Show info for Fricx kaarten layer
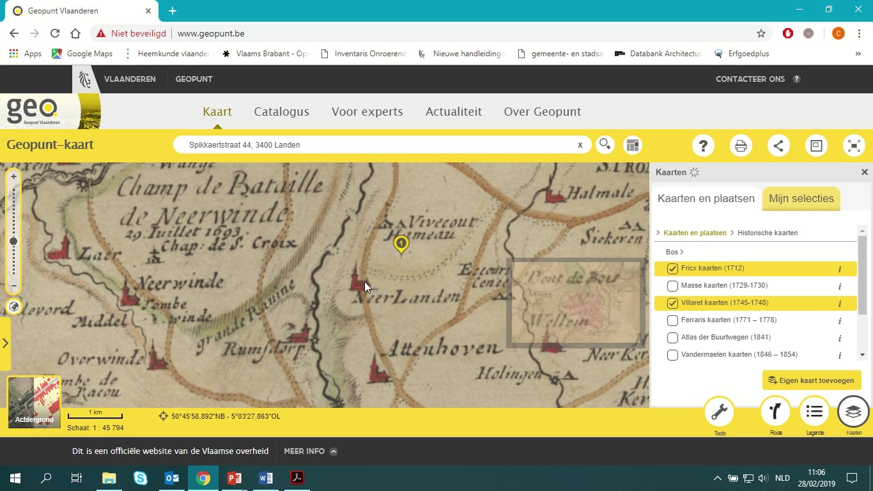 pos(840,269)
